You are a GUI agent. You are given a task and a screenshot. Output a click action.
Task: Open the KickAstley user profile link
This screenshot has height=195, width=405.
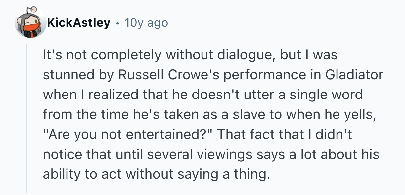tap(78, 23)
